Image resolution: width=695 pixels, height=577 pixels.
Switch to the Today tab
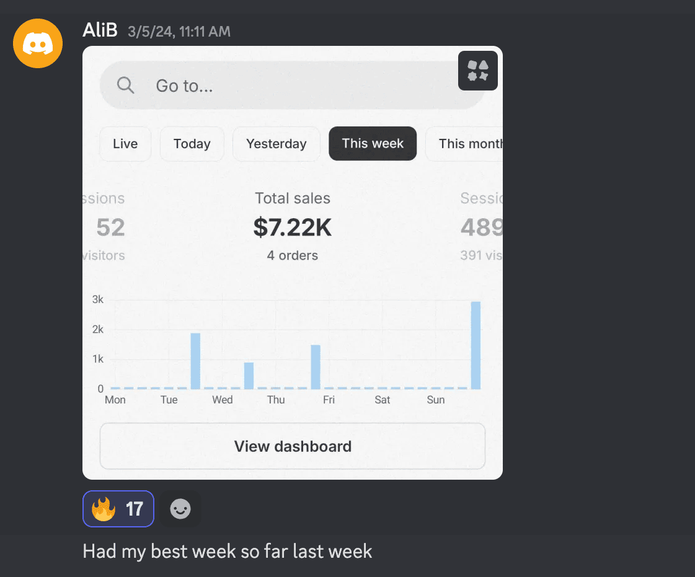point(192,144)
